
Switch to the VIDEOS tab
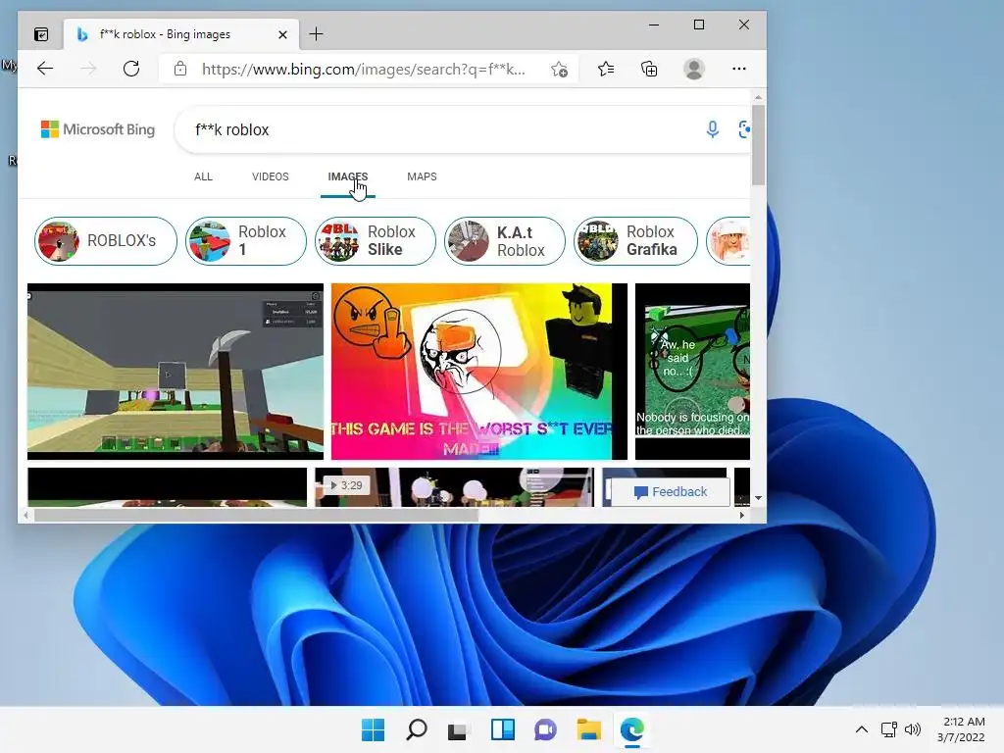pos(271,176)
